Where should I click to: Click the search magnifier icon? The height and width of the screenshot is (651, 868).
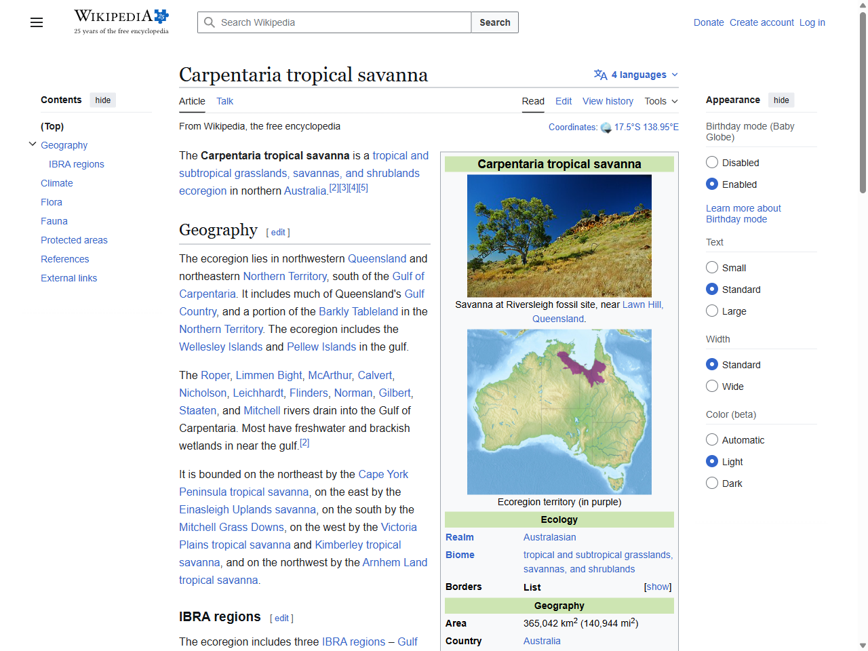coord(210,22)
